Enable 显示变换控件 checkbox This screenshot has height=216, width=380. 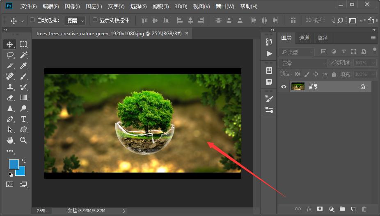(x=95, y=20)
